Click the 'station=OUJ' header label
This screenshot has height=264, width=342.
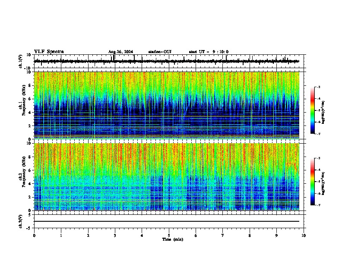coord(160,52)
